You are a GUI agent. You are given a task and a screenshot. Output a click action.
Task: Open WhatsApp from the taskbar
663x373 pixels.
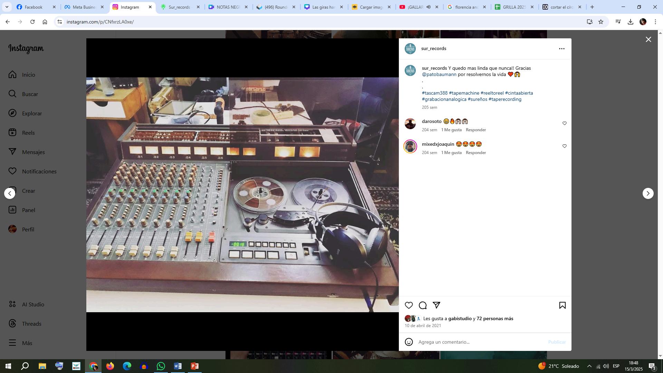click(x=161, y=366)
